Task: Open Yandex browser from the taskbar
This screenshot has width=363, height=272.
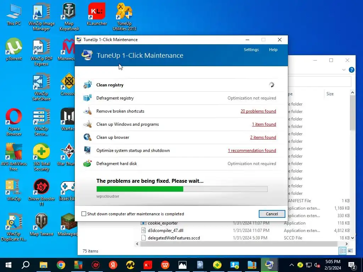Action: click(113, 265)
